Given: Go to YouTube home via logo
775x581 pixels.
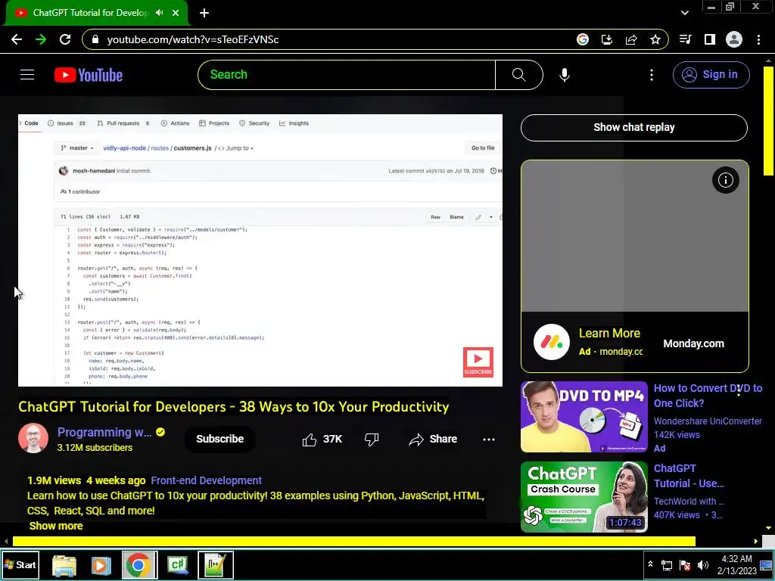Looking at the screenshot, I should tap(89, 75).
